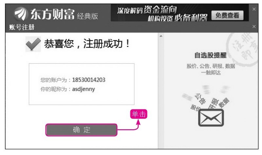The width and height of the screenshot is (262, 155).
Task: Click the 数据 floating label icon
Action: [x=224, y=102]
